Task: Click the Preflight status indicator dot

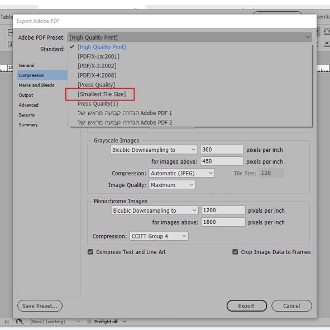Action: click(89, 322)
